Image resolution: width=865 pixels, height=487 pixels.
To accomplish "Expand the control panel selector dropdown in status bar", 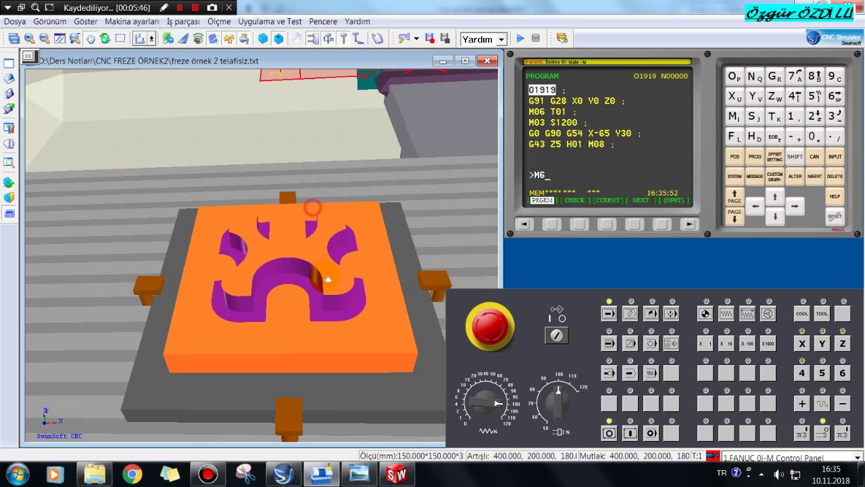I will (858, 458).
